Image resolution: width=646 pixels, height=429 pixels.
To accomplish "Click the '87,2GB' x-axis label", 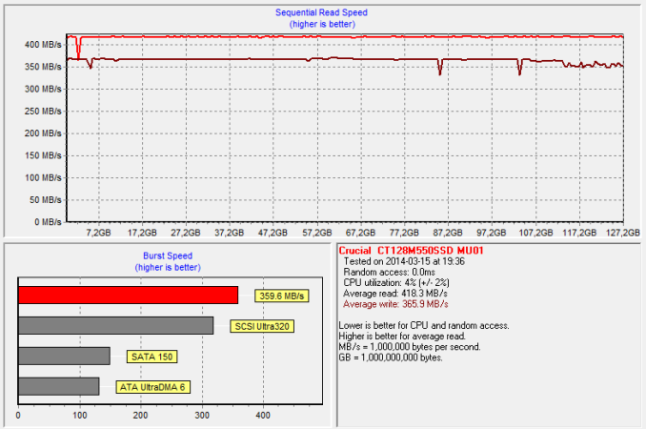I will pyautogui.click(x=448, y=233).
